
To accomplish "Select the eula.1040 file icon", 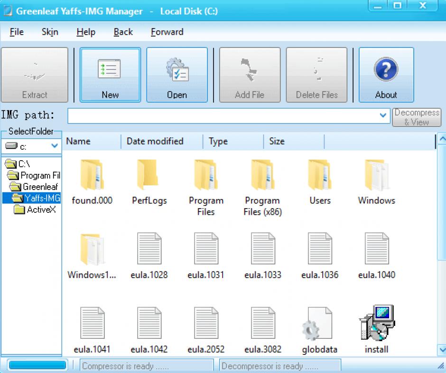I will tap(377, 249).
